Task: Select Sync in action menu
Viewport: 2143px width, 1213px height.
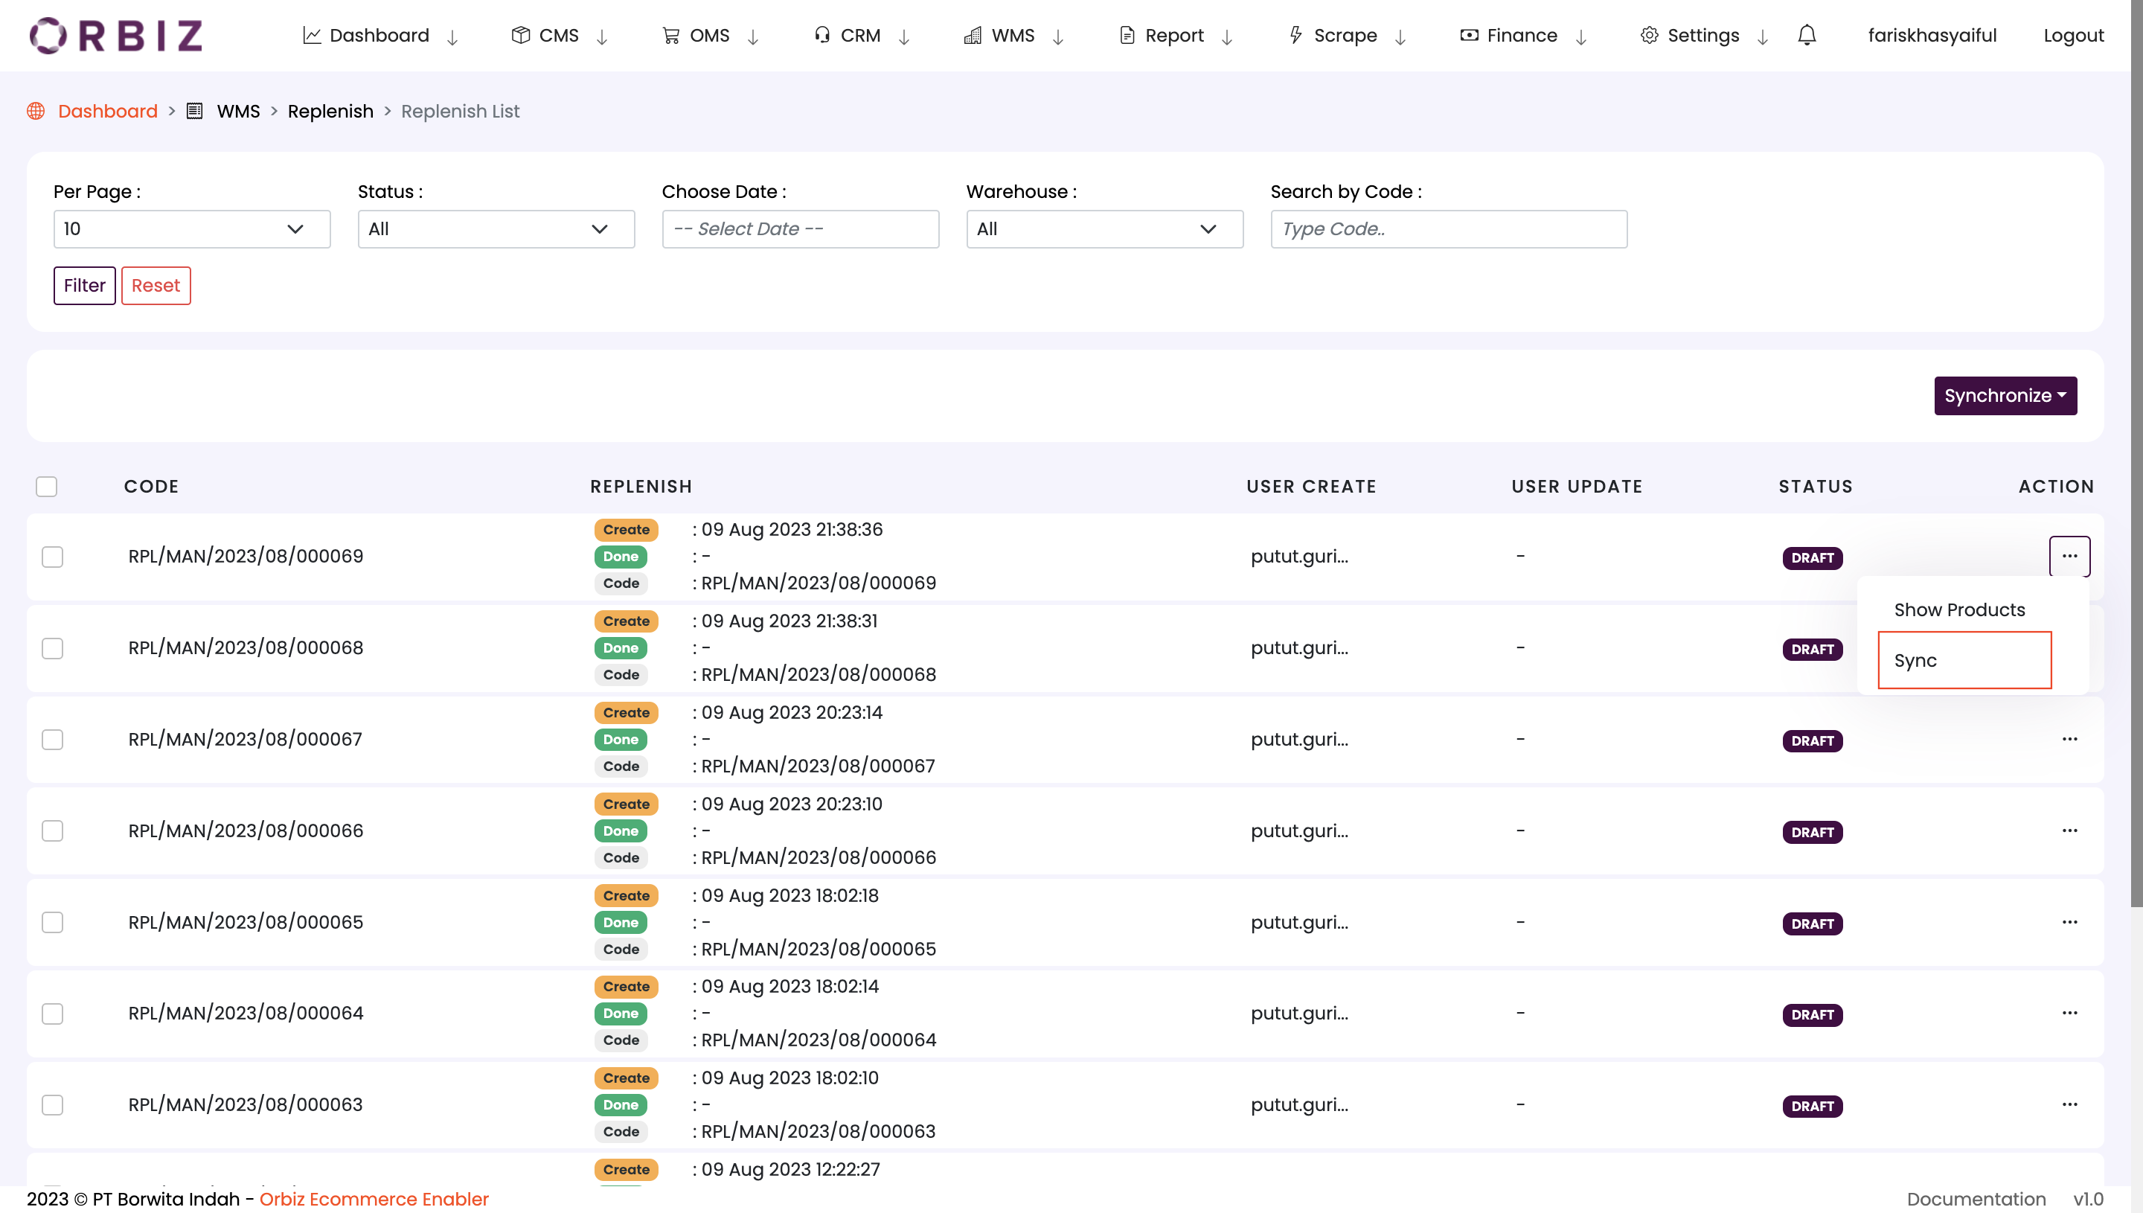Action: click(1964, 660)
